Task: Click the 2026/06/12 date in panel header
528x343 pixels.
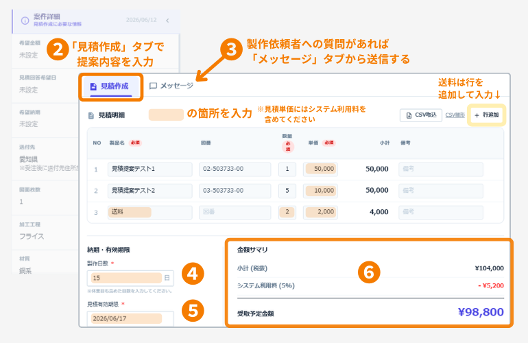Action: point(141,20)
